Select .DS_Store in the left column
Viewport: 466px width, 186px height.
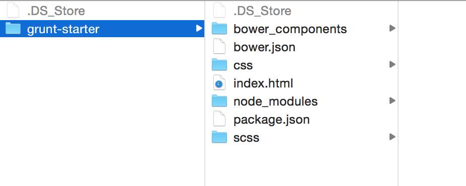[56, 11]
